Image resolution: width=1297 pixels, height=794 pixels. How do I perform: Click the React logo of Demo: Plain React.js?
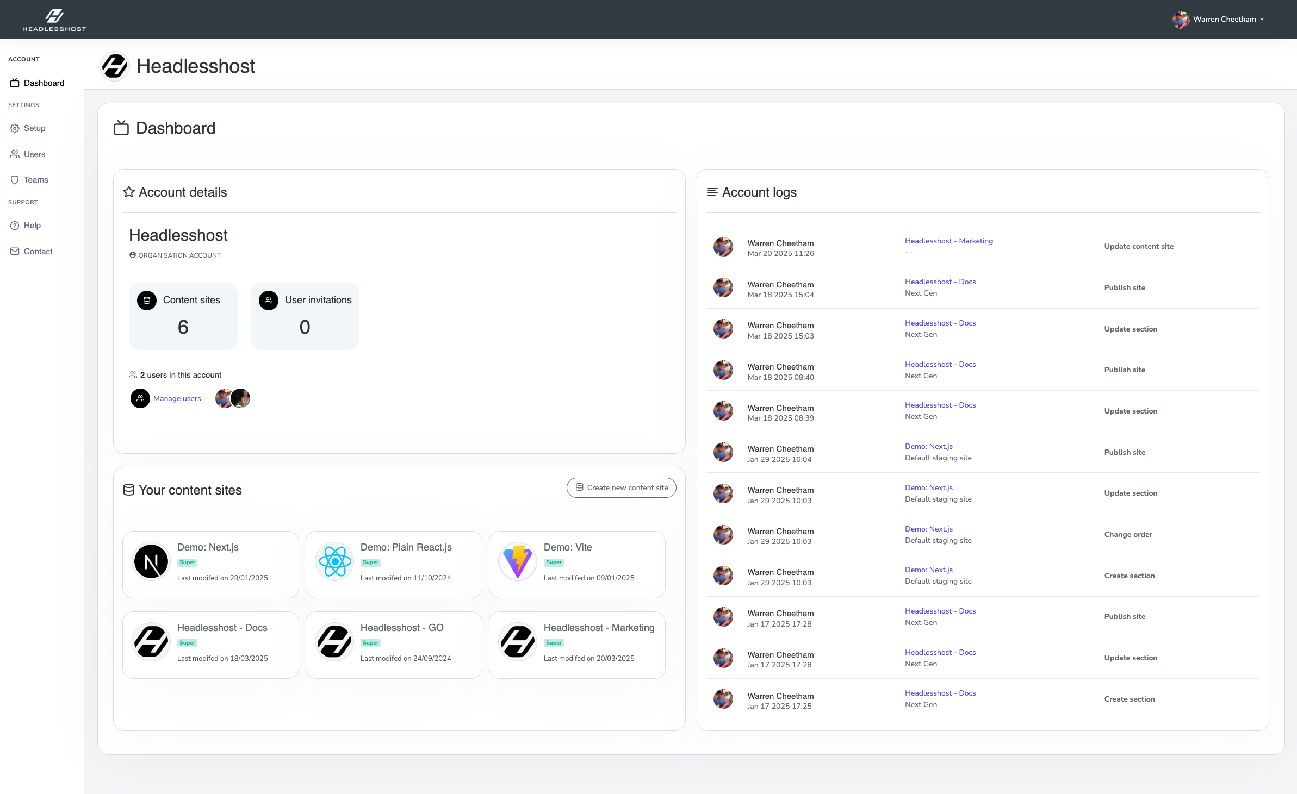[x=334, y=561]
